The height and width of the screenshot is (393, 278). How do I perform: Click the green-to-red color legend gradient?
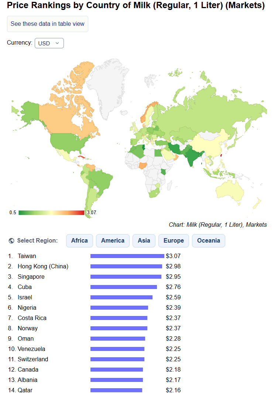coord(51,213)
